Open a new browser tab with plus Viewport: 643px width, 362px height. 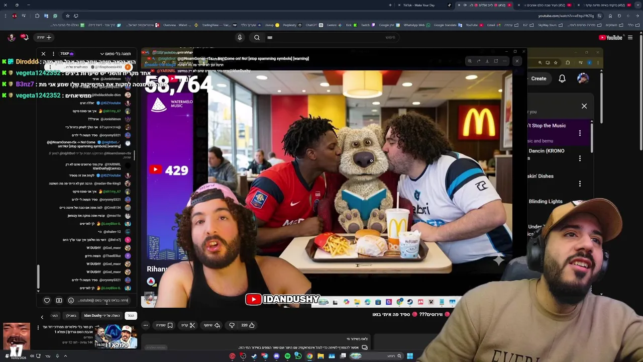pos(390,5)
